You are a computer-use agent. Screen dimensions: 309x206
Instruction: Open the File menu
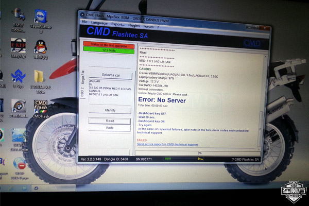click(84, 22)
